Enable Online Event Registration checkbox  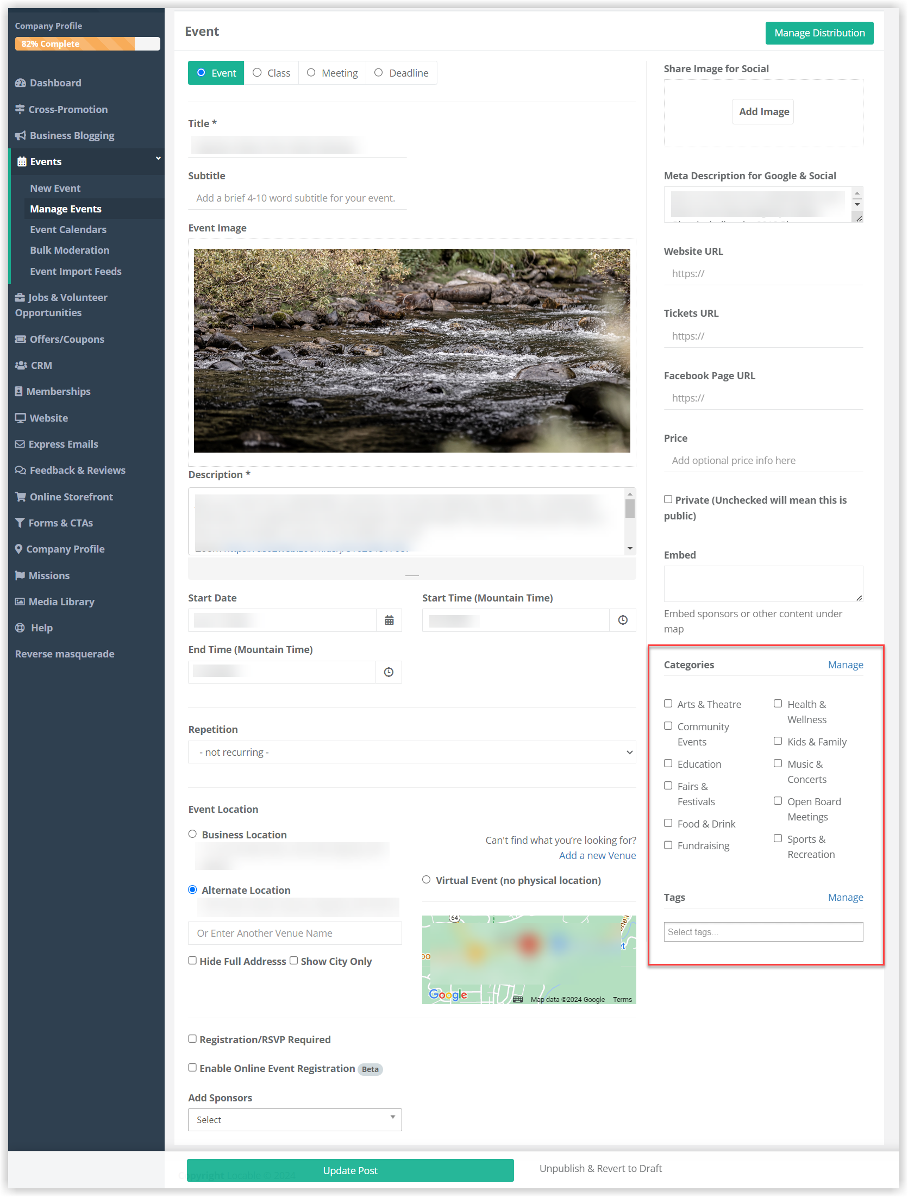pyautogui.click(x=192, y=1068)
